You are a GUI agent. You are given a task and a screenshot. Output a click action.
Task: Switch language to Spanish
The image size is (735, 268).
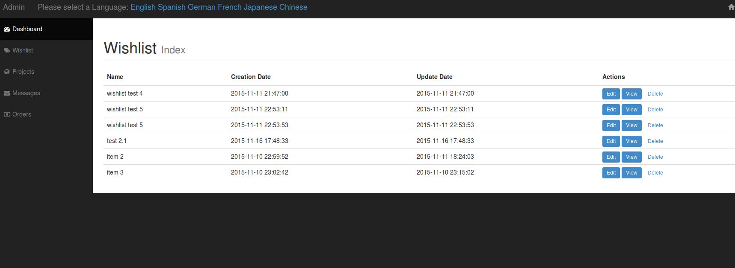[172, 7]
